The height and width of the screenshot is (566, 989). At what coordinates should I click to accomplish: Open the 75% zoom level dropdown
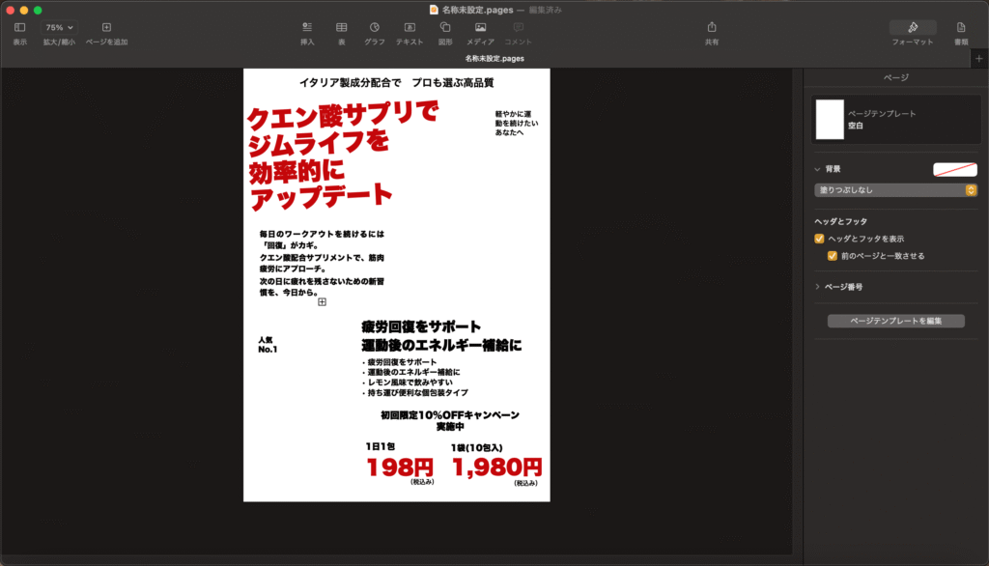tap(59, 27)
